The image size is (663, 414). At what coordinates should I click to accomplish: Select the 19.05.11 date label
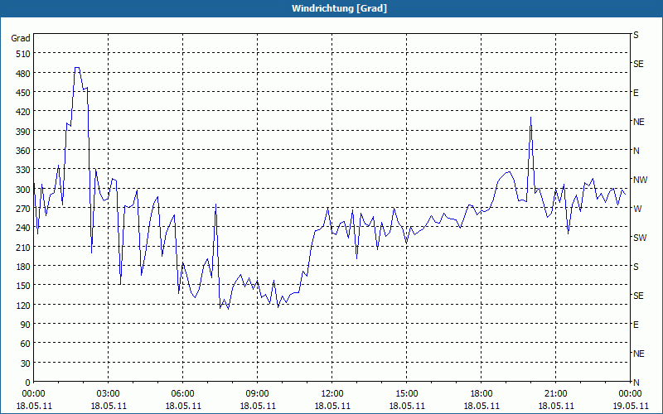click(630, 406)
